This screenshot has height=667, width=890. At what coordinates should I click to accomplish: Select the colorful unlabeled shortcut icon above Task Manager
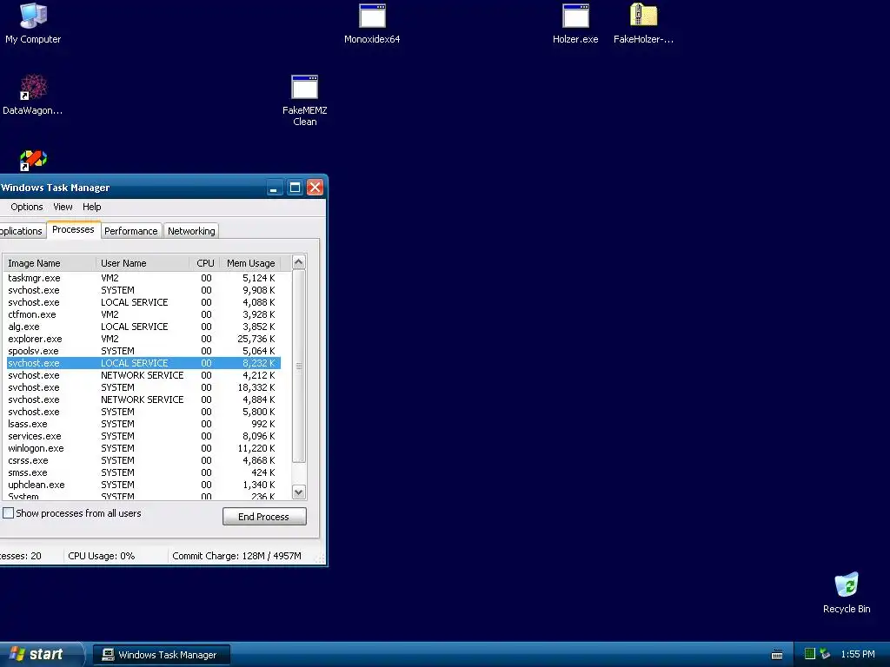(x=33, y=160)
